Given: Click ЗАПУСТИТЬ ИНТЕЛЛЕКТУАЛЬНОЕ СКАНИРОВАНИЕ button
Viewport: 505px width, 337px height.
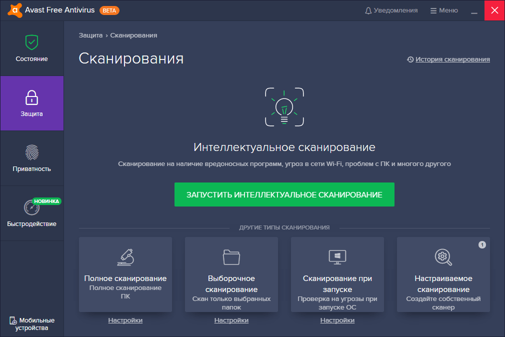Looking at the screenshot, I should (284, 194).
